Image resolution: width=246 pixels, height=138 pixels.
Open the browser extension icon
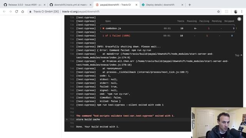(x=226, y=11)
